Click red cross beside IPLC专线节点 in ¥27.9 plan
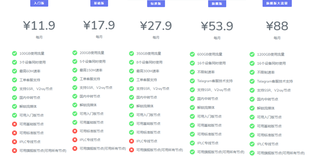This screenshot has width=313, height=156. (x=132, y=141)
